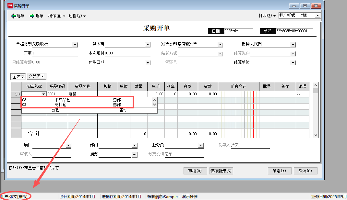Image resolution: width=347 pixels, height=200 pixels.
Task: Click the 摘要 ellipsis button
Action: pyautogui.click(x=135, y=155)
